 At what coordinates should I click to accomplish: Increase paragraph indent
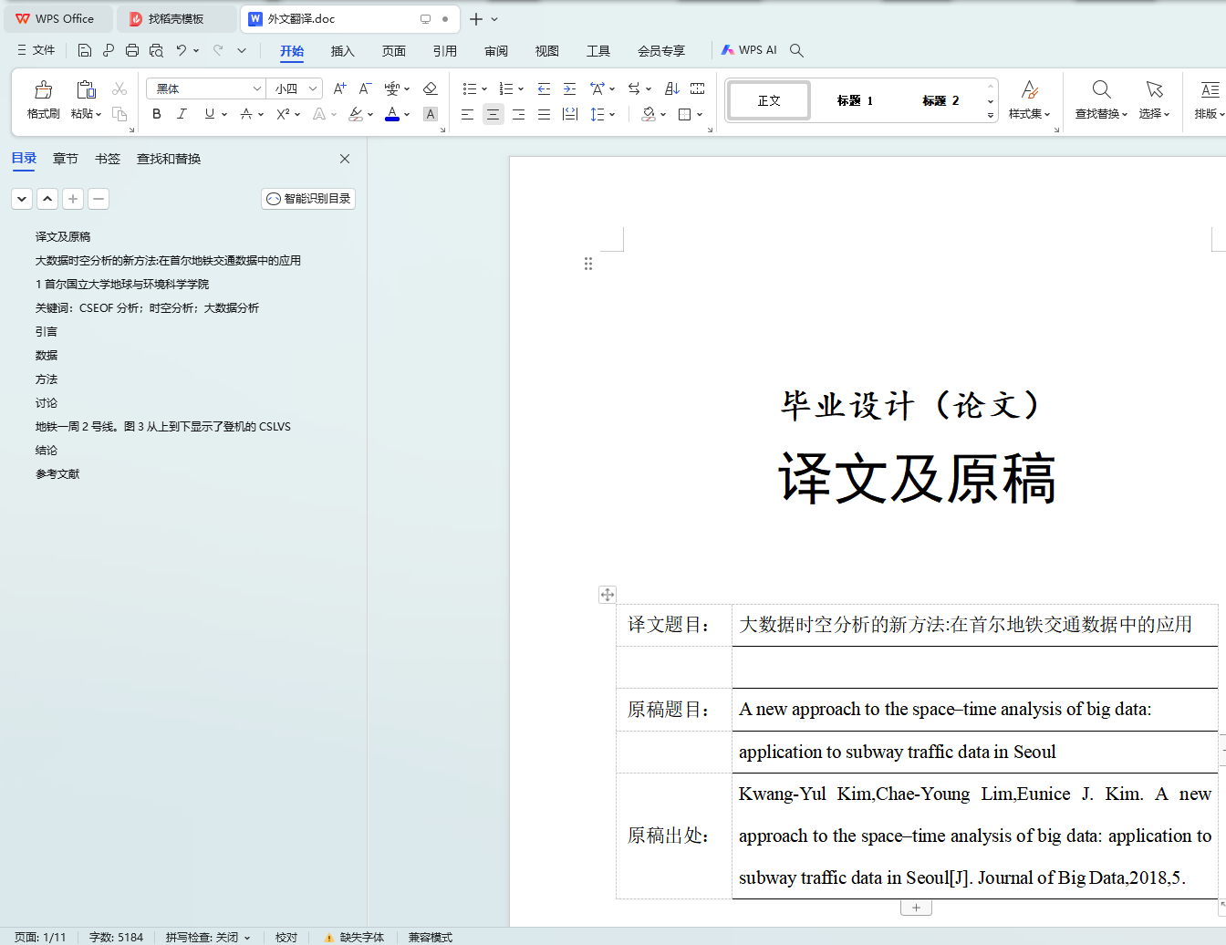[569, 88]
